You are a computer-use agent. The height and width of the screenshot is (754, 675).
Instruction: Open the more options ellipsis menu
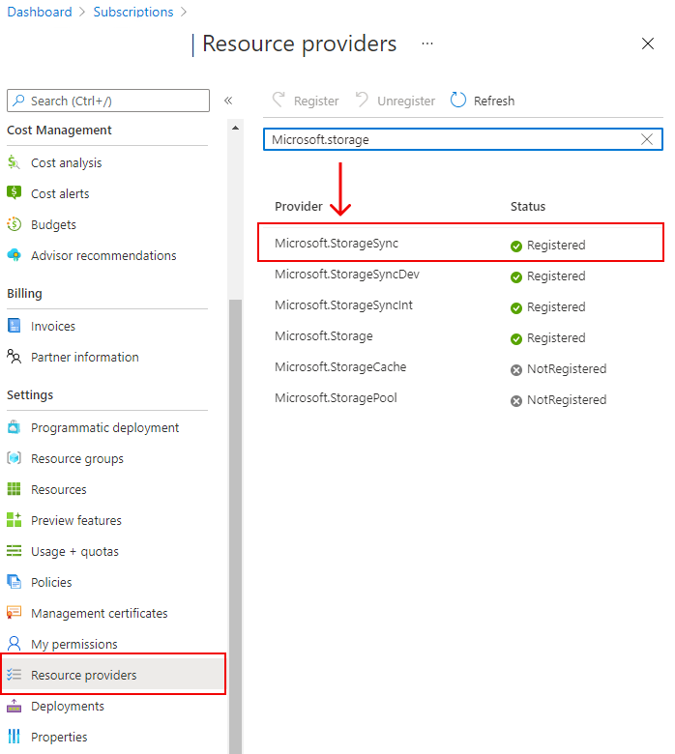pos(427,43)
